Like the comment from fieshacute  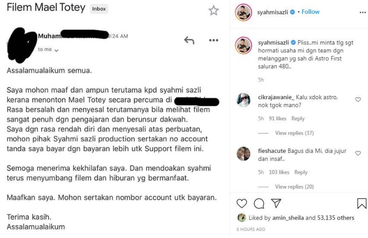tap(358, 153)
